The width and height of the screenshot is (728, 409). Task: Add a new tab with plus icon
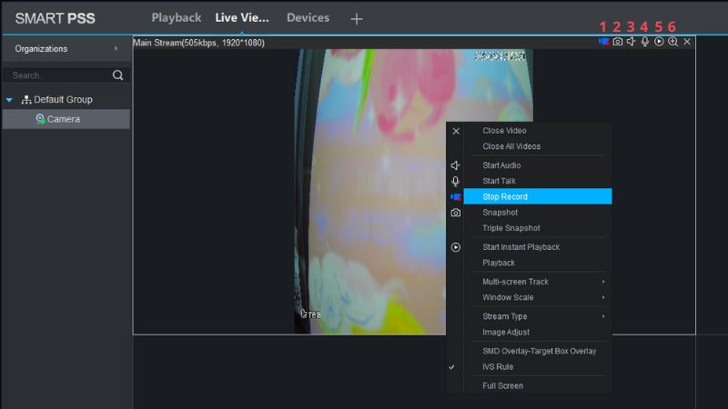click(x=357, y=18)
